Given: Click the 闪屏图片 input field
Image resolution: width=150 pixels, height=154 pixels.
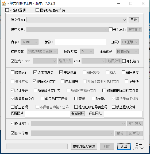Looking at the screenshot, I should coord(48,114).
